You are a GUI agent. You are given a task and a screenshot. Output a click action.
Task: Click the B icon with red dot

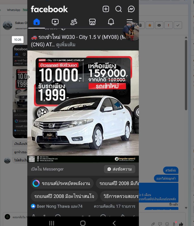click(x=174, y=224)
